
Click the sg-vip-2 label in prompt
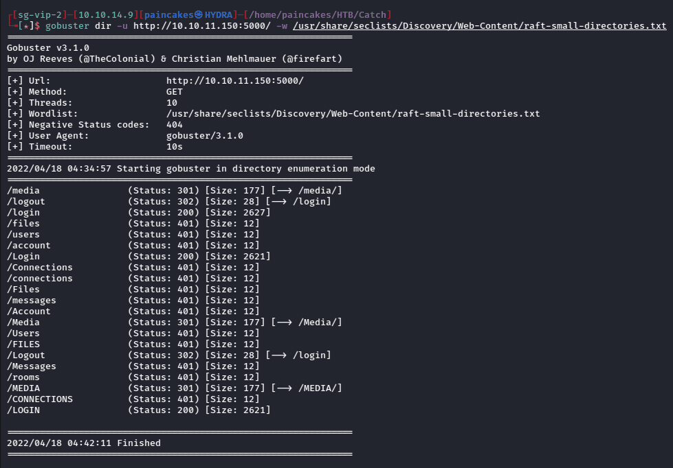click(40, 15)
